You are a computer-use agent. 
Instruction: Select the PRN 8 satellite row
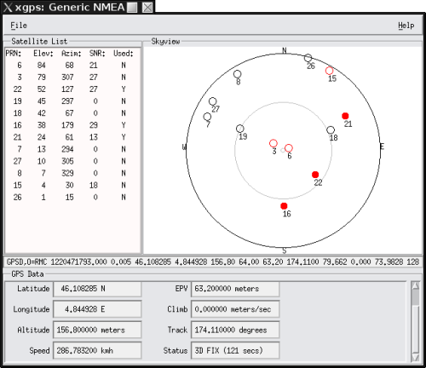[72, 173]
